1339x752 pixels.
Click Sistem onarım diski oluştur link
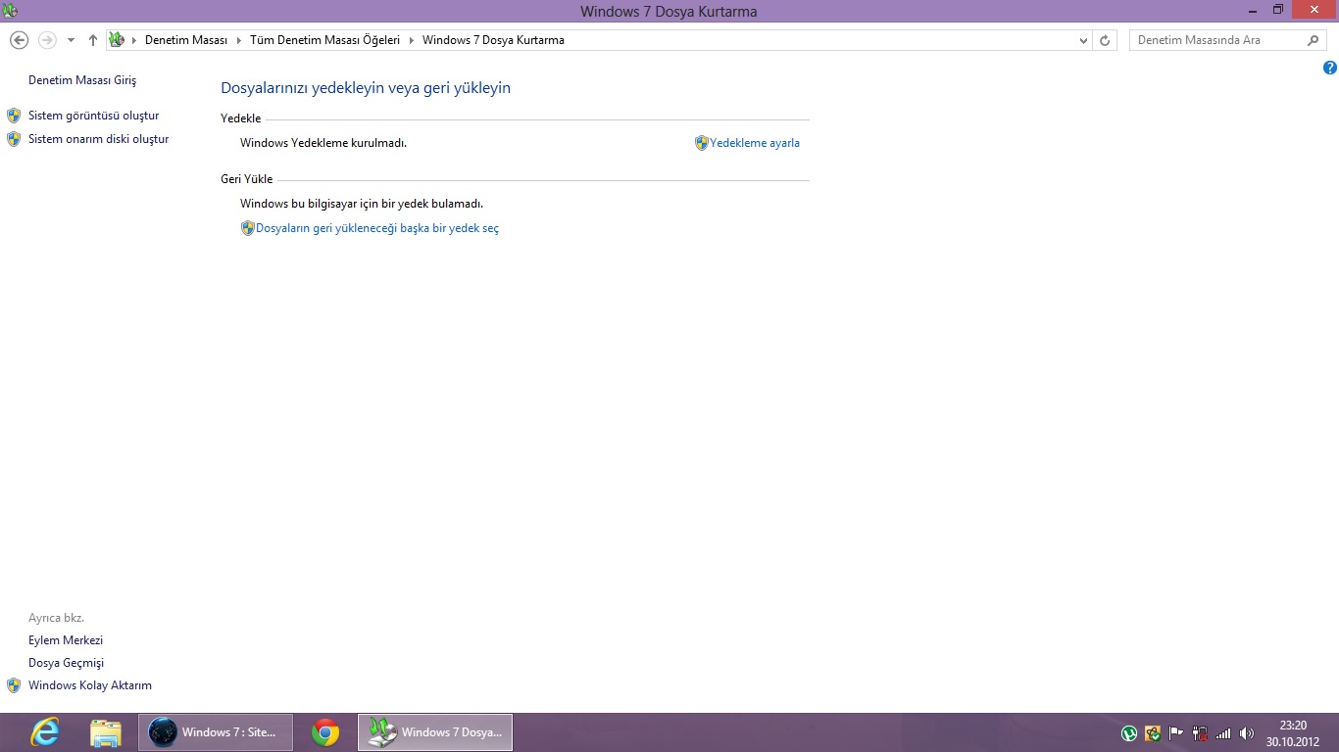coord(98,139)
